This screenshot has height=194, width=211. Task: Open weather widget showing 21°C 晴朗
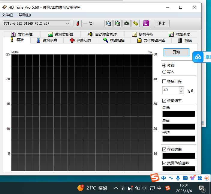[92, 188]
